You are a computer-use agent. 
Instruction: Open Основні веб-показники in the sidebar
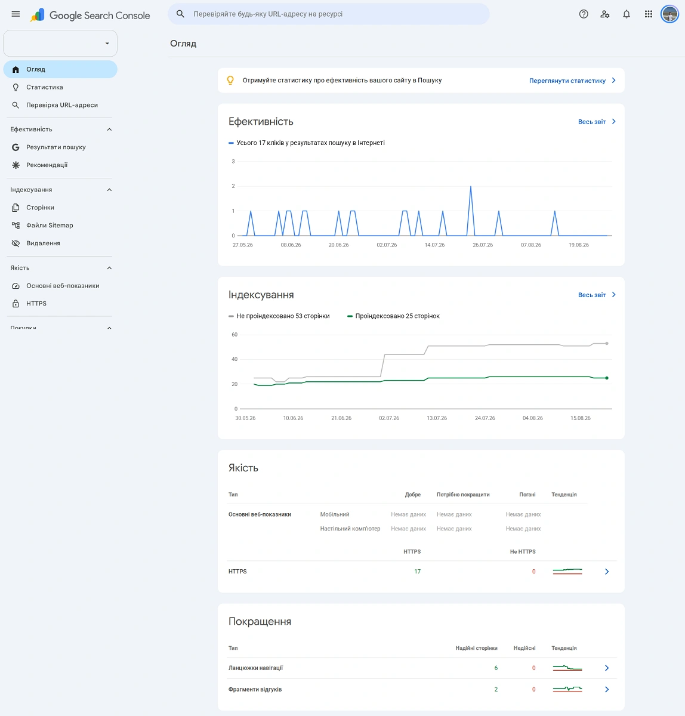(60, 286)
